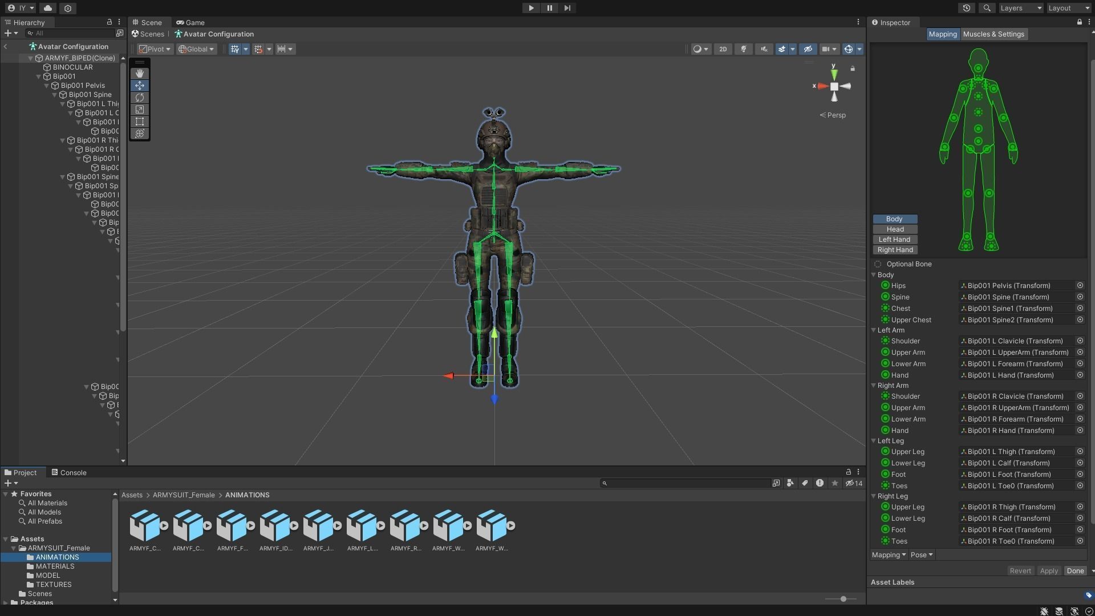Pick object for Hips bone field

click(x=1080, y=286)
